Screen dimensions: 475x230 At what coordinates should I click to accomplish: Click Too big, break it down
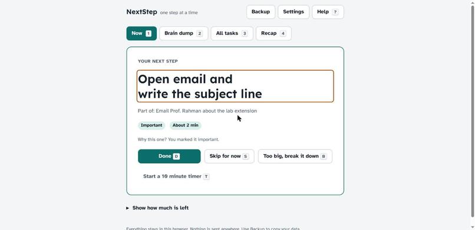point(295,156)
